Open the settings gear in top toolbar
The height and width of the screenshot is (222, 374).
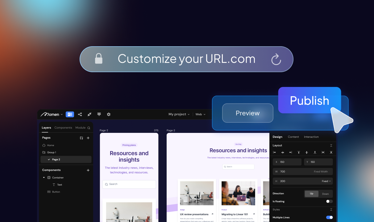109,114
